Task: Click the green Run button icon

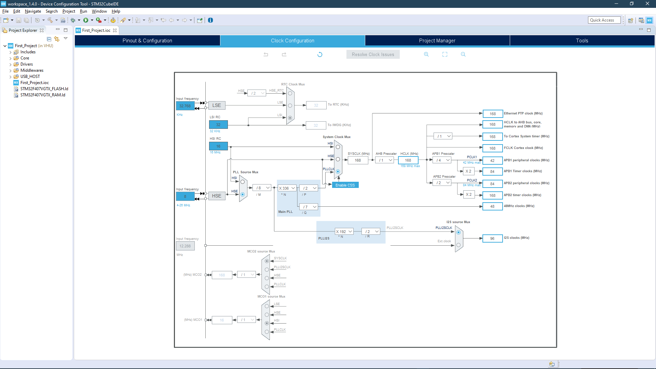Action: coord(86,20)
